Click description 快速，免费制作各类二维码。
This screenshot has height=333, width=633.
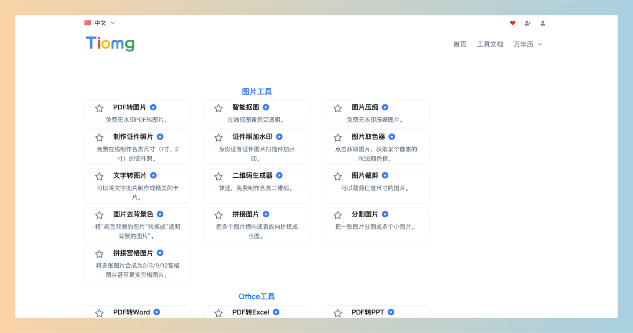(256, 188)
